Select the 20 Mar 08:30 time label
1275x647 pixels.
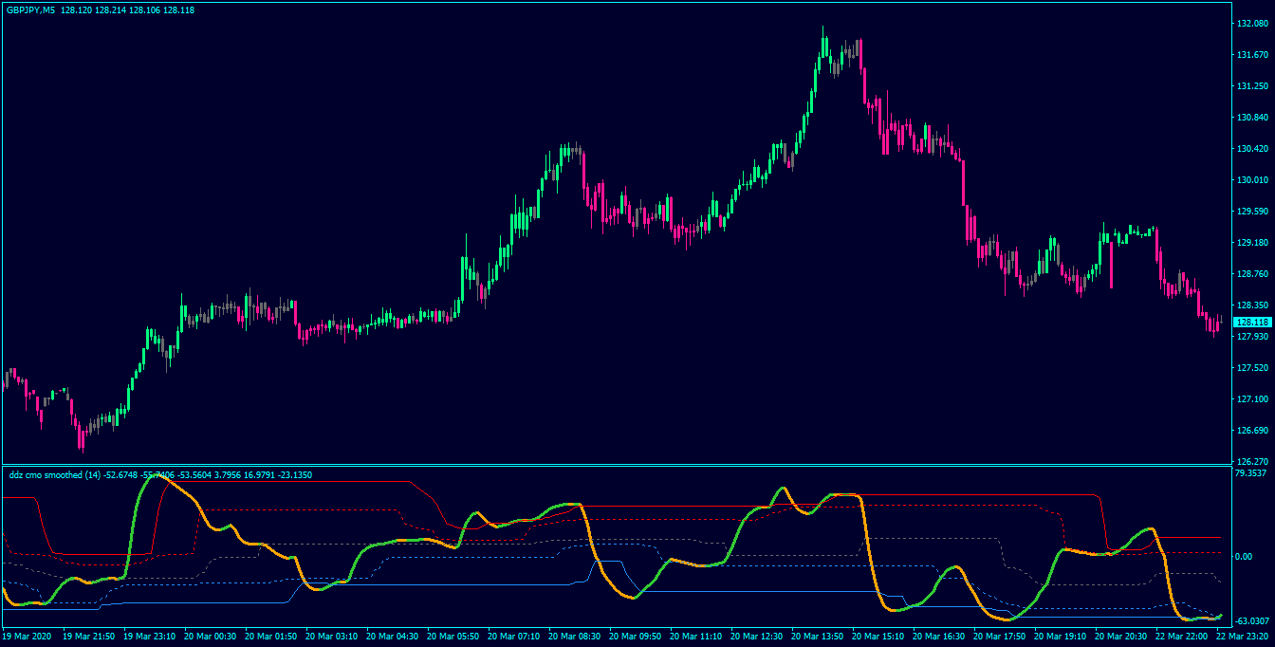pos(575,636)
